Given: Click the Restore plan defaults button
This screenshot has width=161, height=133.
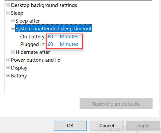Looking at the screenshot, I should pyautogui.click(x=116, y=104).
